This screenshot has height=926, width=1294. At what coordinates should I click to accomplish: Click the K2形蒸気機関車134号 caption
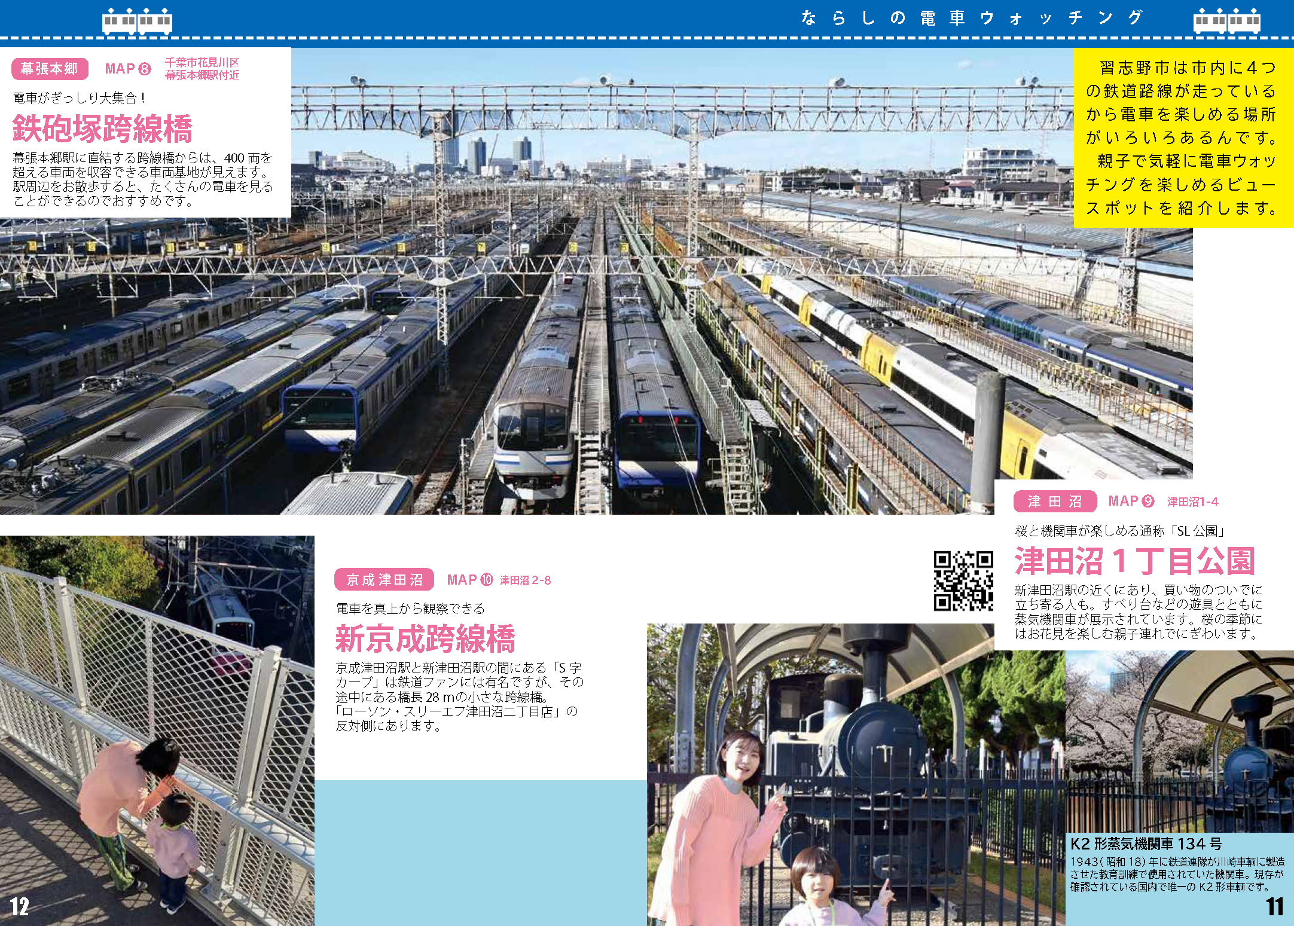tap(1145, 844)
